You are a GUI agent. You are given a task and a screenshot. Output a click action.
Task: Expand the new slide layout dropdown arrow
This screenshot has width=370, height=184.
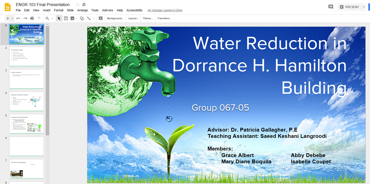click(13, 18)
